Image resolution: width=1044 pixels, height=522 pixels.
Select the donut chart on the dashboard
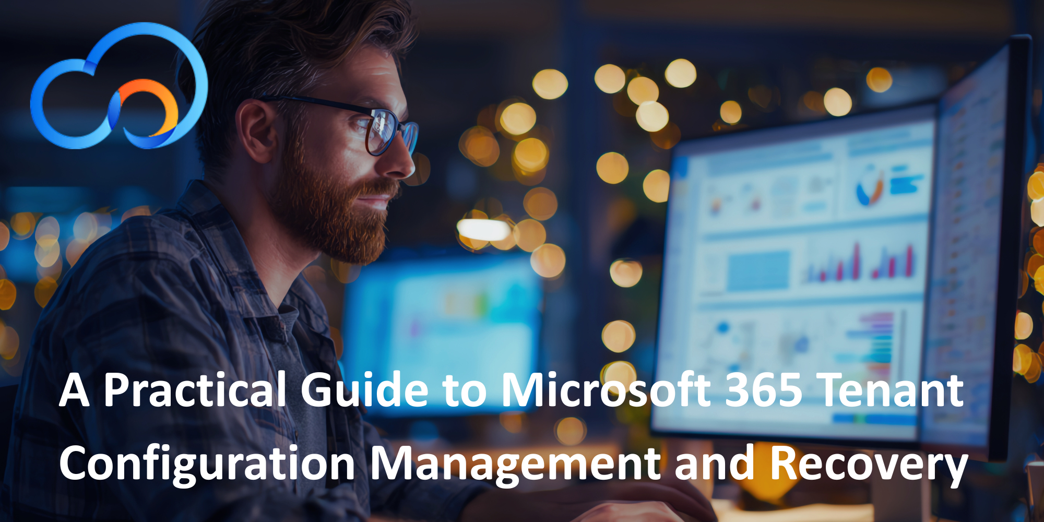pyautogui.click(x=870, y=186)
